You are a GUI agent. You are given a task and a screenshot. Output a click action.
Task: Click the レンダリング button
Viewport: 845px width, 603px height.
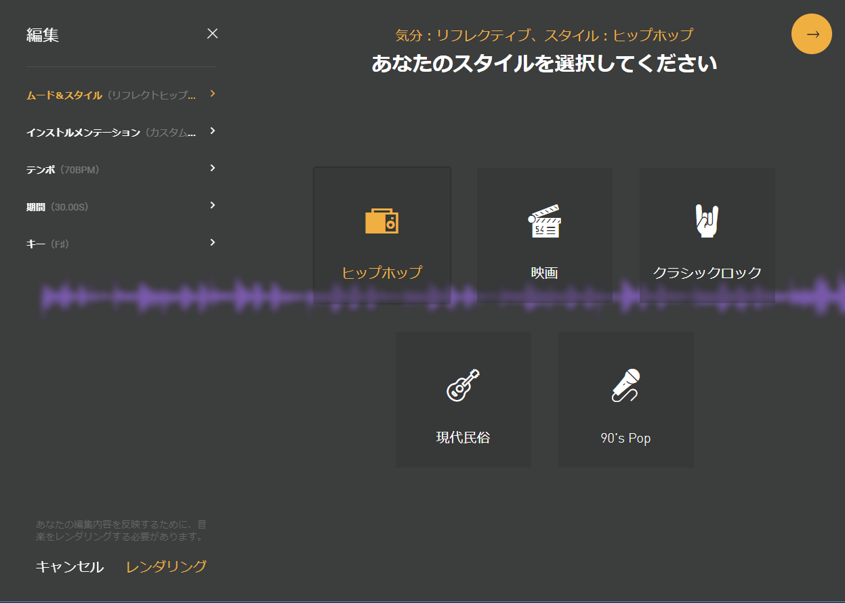coord(166,567)
